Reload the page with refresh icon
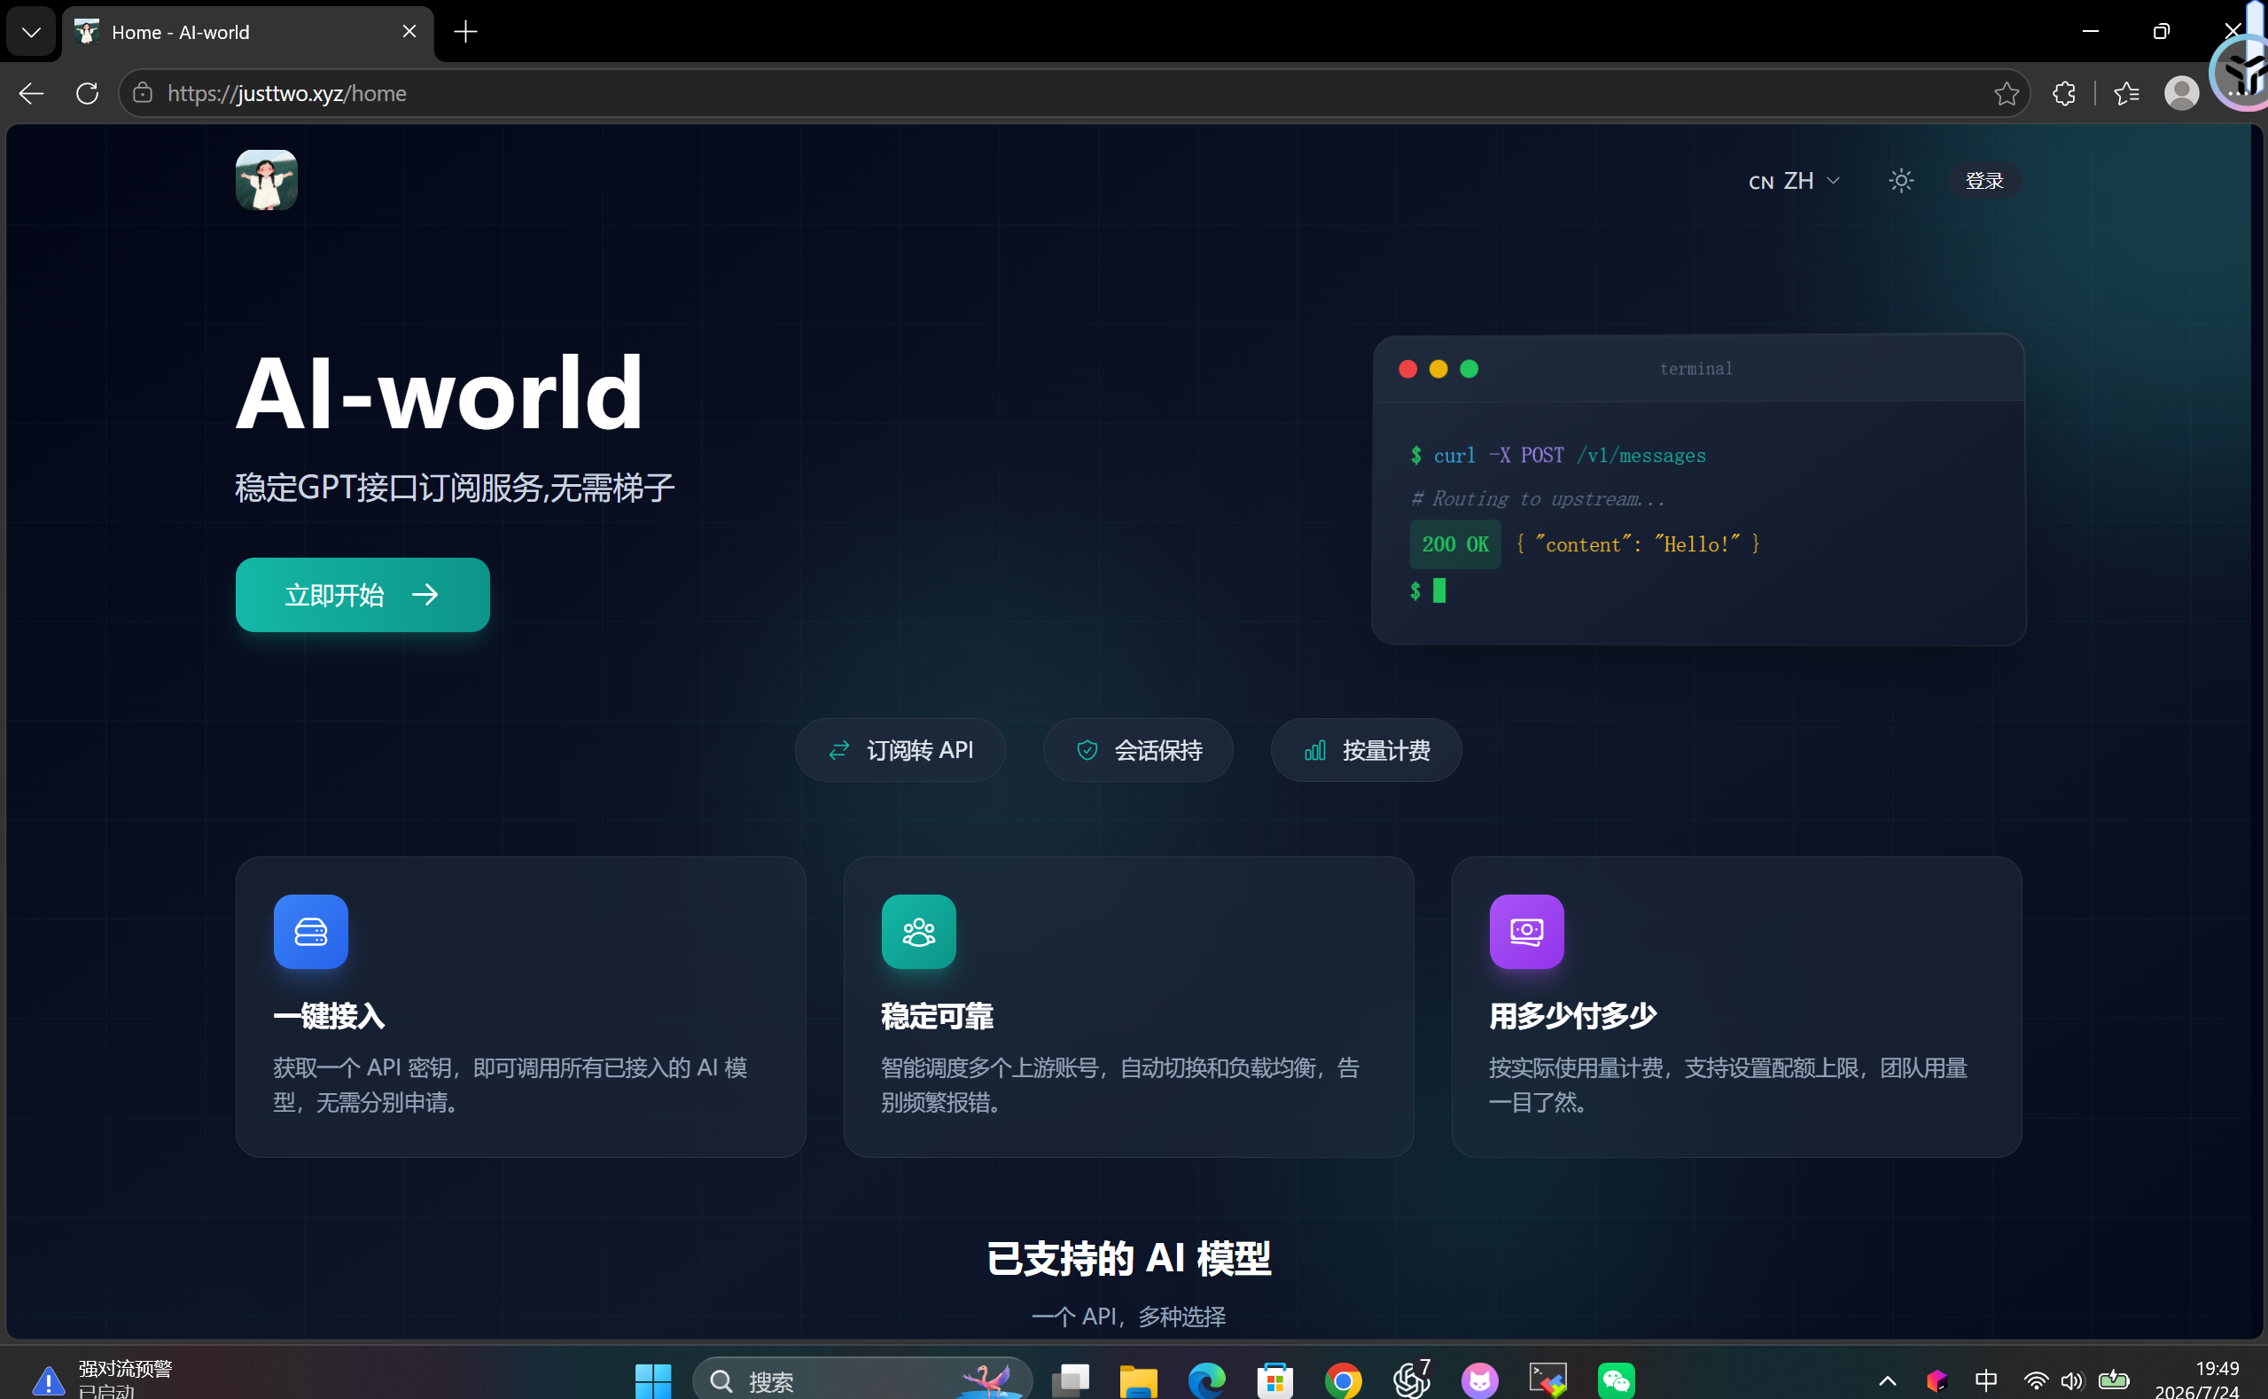 coord(87,93)
